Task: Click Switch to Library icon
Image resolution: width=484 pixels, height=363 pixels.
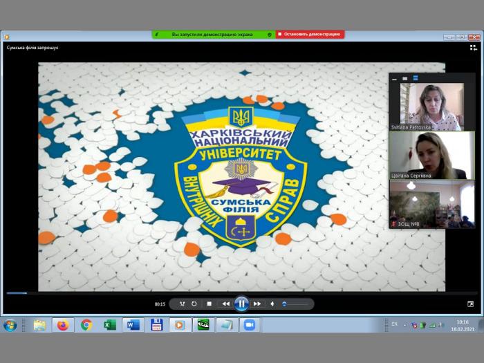Action: click(474, 48)
